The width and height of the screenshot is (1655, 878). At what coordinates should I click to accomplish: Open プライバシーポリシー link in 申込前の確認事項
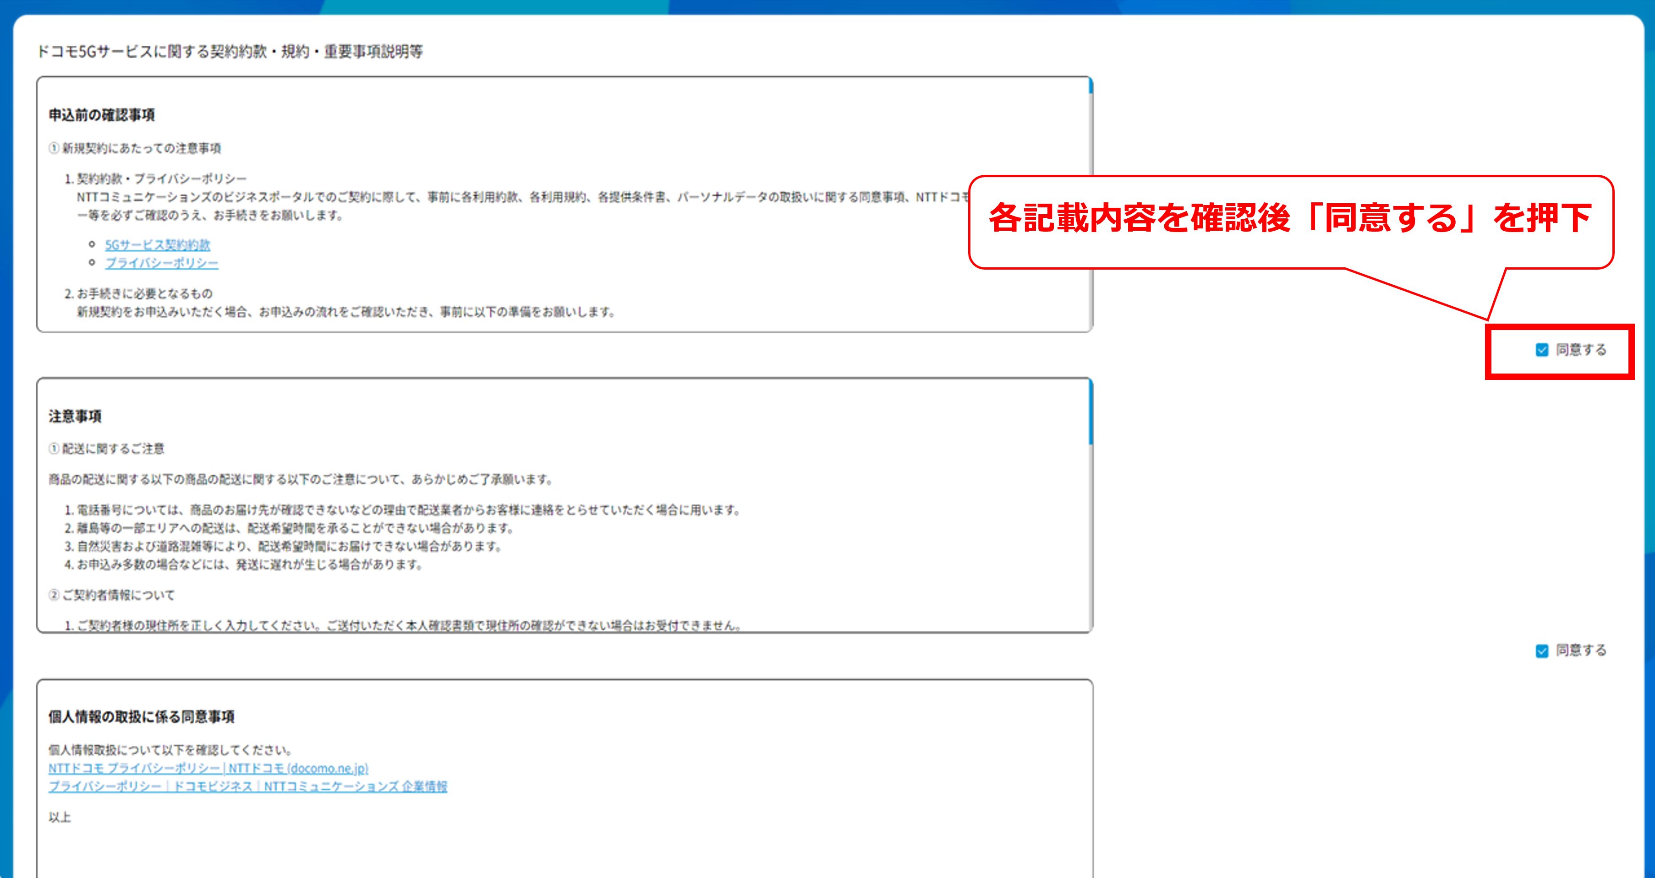[161, 263]
